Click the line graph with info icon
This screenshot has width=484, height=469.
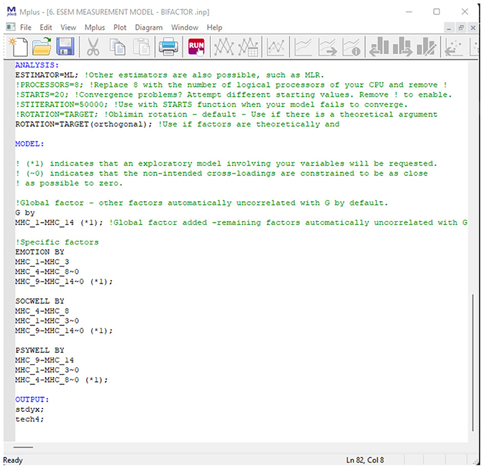pos(352,47)
